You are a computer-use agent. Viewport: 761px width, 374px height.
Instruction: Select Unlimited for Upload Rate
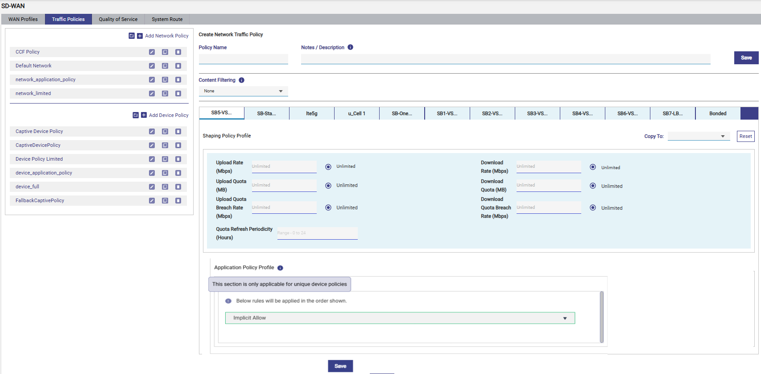point(328,167)
